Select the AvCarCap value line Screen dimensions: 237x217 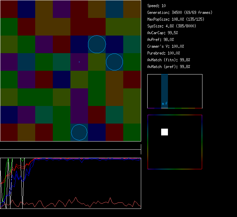tap(163, 33)
